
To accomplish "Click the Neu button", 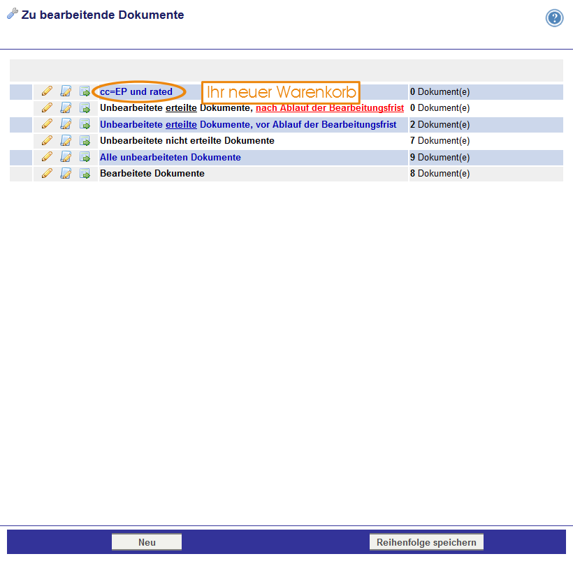I will pyautogui.click(x=147, y=542).
